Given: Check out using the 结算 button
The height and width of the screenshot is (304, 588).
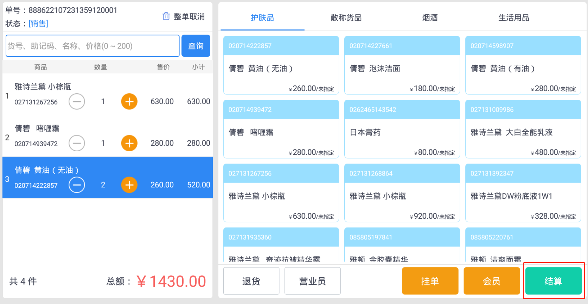Looking at the screenshot, I should [x=554, y=281].
